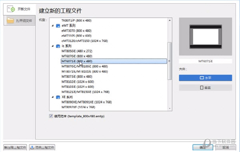Image resolution: width=240 pixels, height=152 pixels.
Task: Select MT8050iE (480 x 272) model
Action: tap(77, 51)
